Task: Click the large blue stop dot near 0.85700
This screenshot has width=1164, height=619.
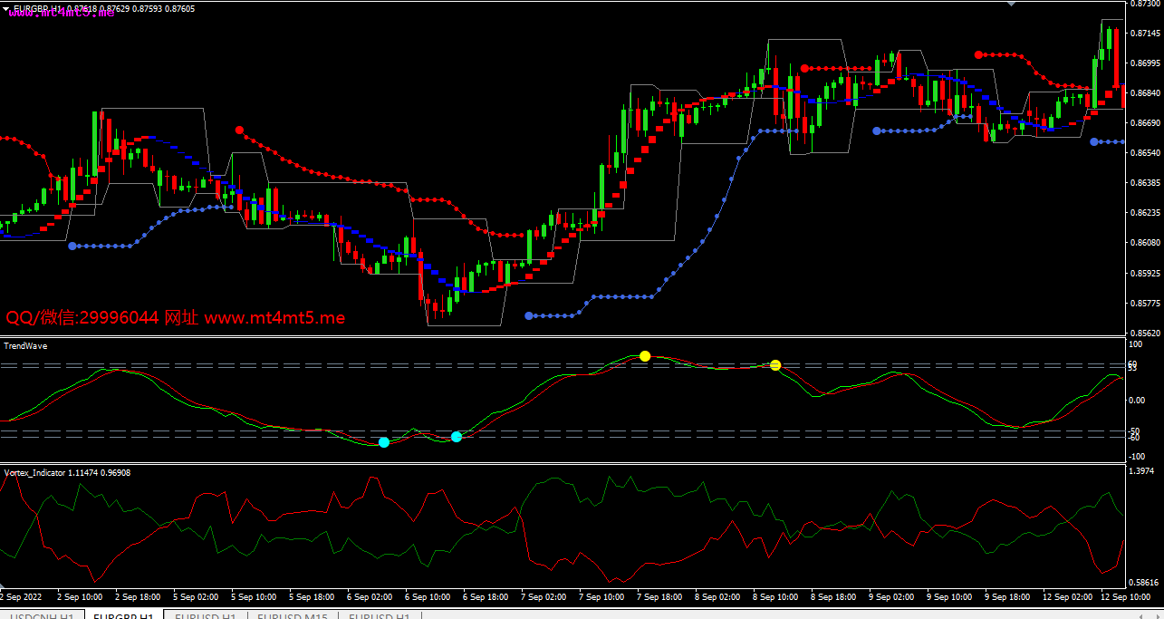Action: 529,316
